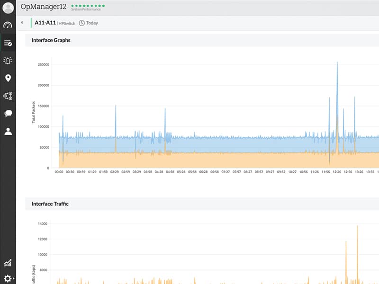Open the Dashboard gauge icon
Viewport: 379px width, 284px height.
tap(8, 26)
